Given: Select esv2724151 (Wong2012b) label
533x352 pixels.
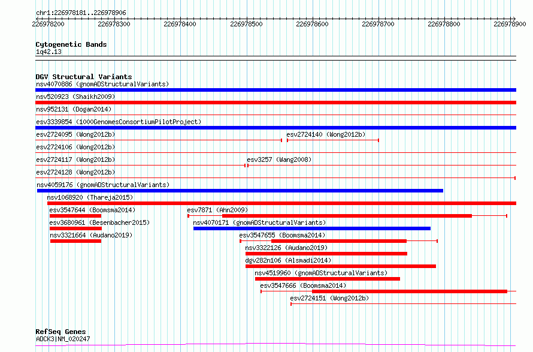Looking at the screenshot, I should pos(329,298).
